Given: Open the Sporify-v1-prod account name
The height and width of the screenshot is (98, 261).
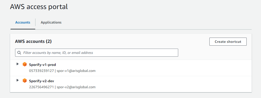Looking at the screenshot, I should pos(43,65).
